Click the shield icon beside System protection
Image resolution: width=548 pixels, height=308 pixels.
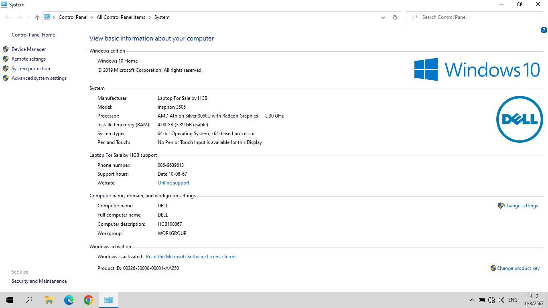coord(6,69)
